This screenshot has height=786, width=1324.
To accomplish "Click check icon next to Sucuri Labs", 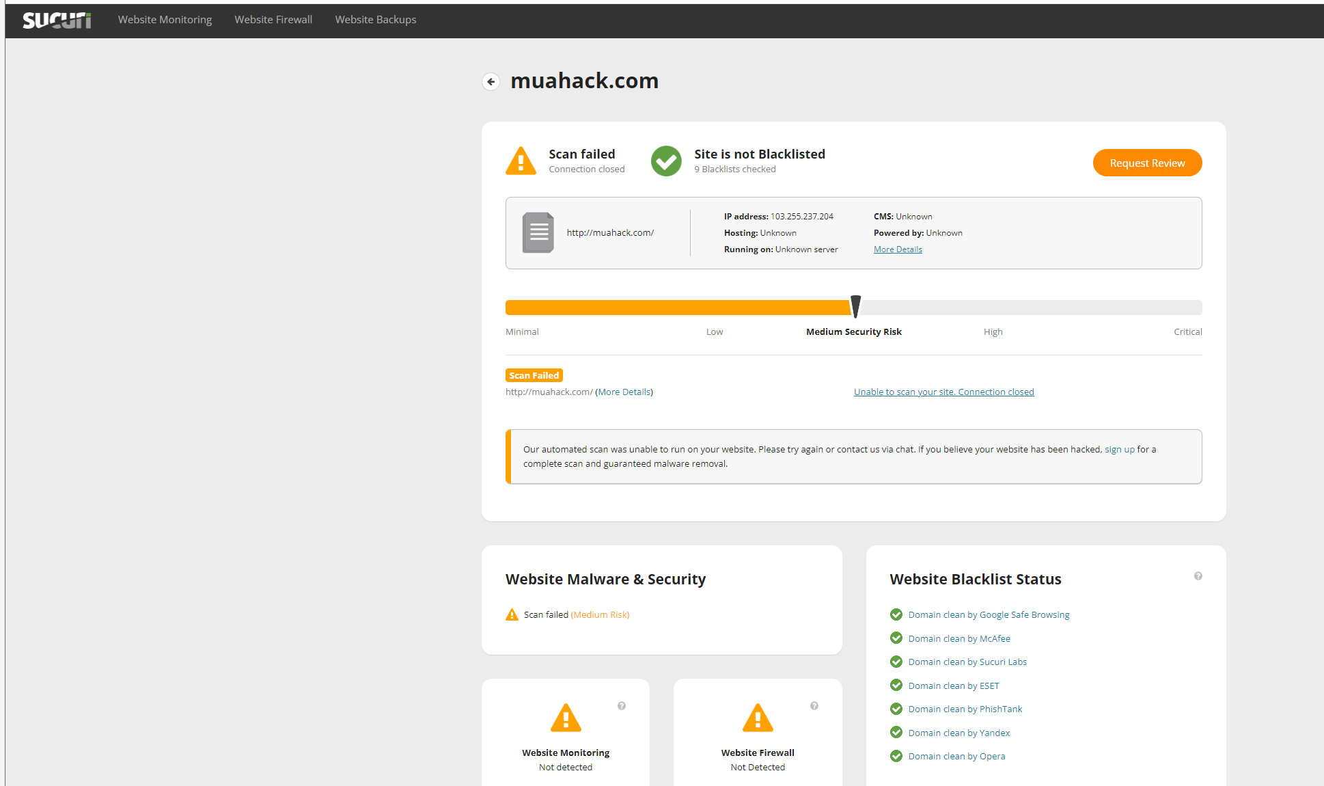I will [896, 662].
